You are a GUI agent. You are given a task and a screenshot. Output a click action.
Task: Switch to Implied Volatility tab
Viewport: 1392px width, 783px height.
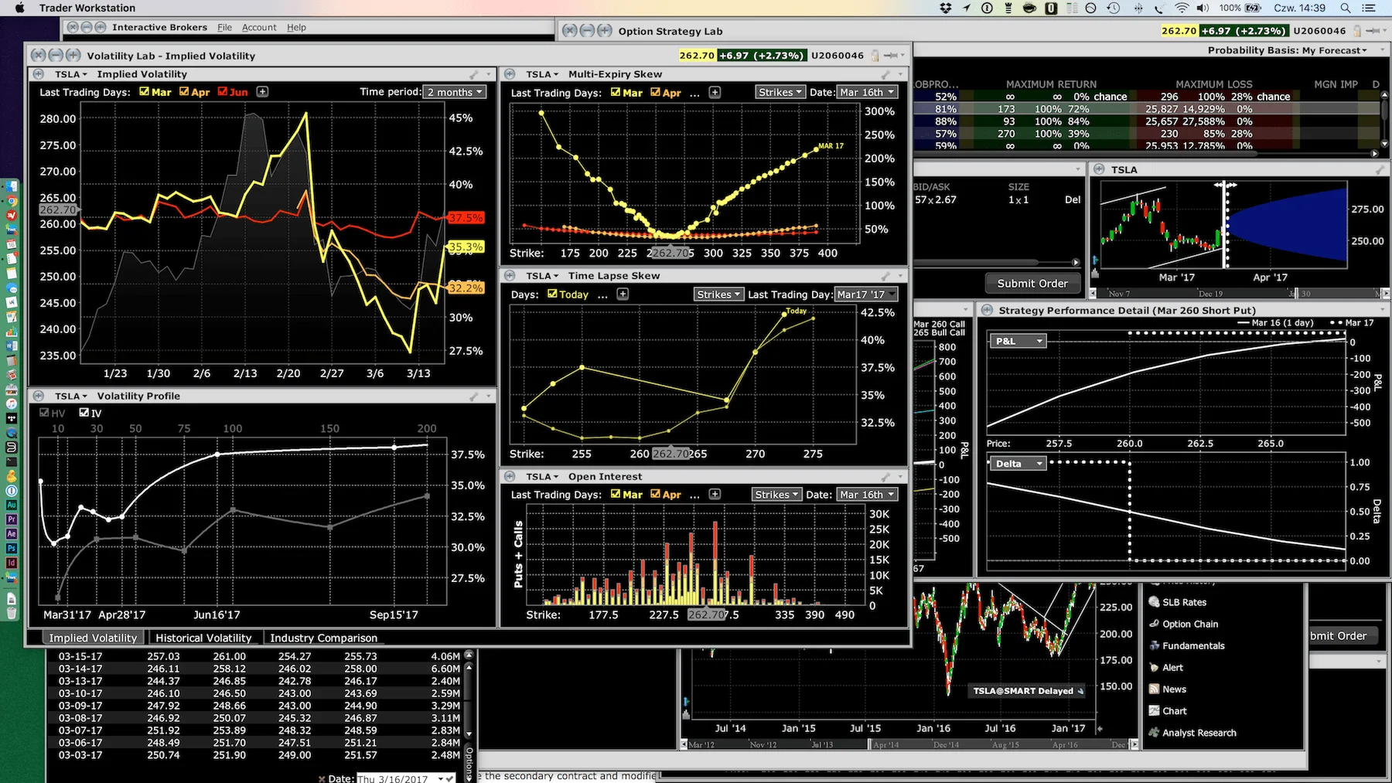pyautogui.click(x=93, y=638)
